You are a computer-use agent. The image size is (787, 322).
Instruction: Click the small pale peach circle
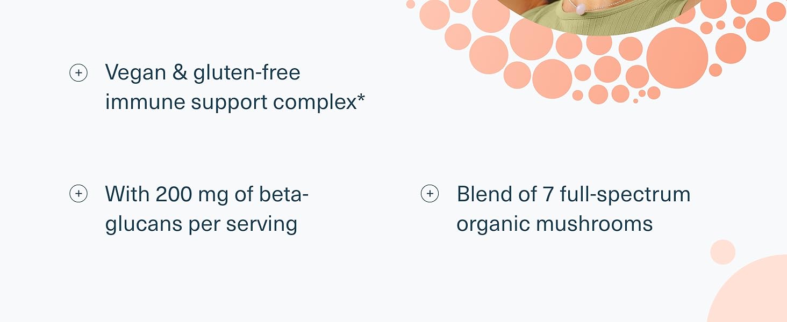[x=722, y=252]
